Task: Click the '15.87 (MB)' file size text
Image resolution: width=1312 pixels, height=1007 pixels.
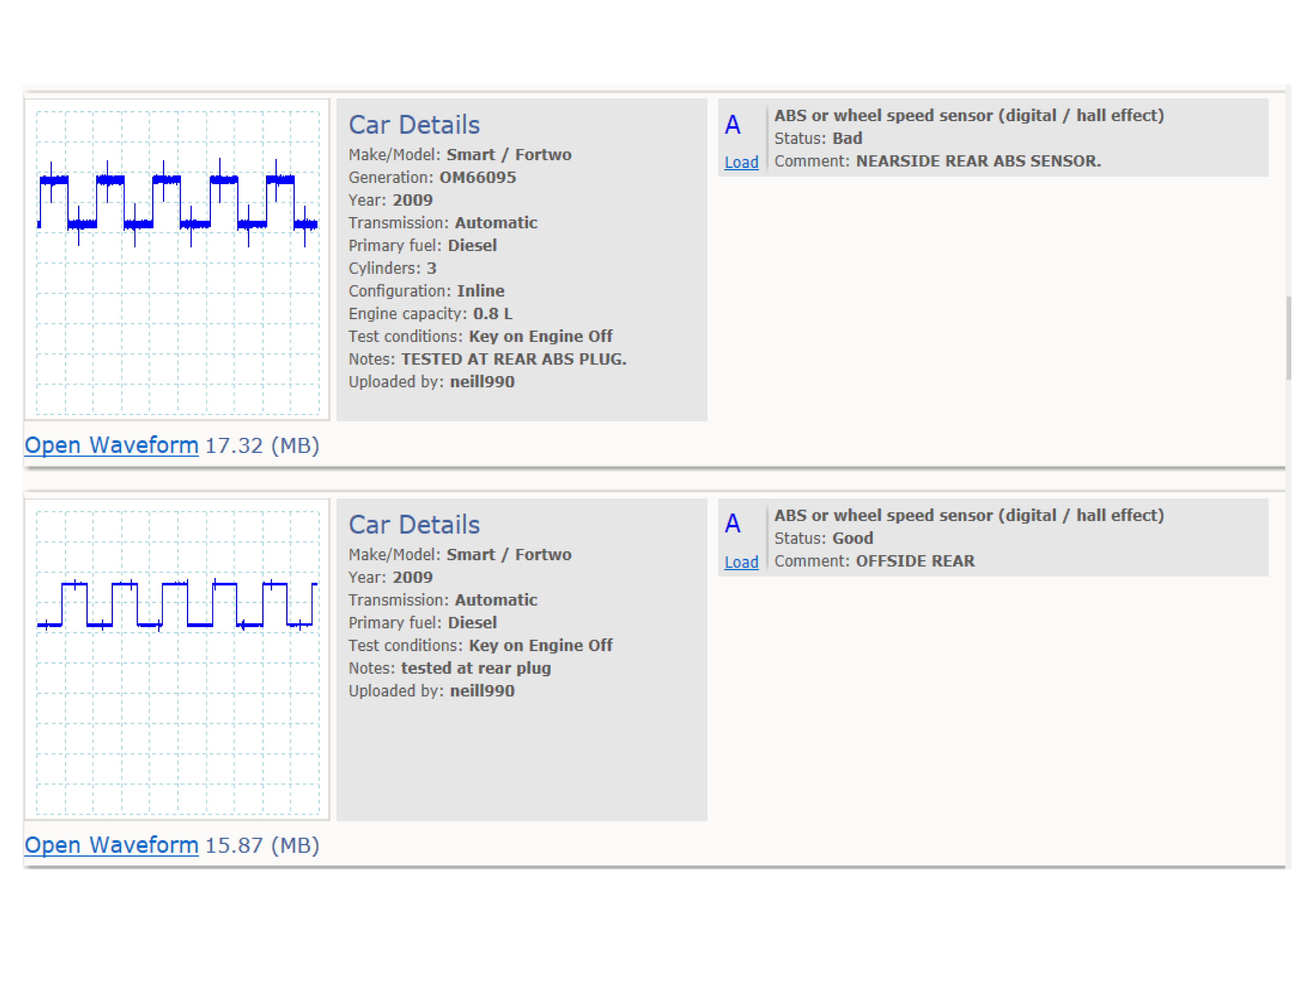Action: pyautogui.click(x=263, y=846)
